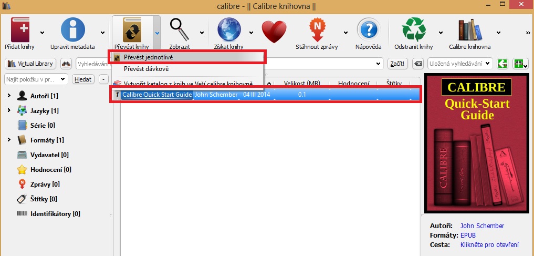Select Převést jednotlivě menu item
Image resolution: width=534 pixels, height=256 pixels.
(187, 57)
